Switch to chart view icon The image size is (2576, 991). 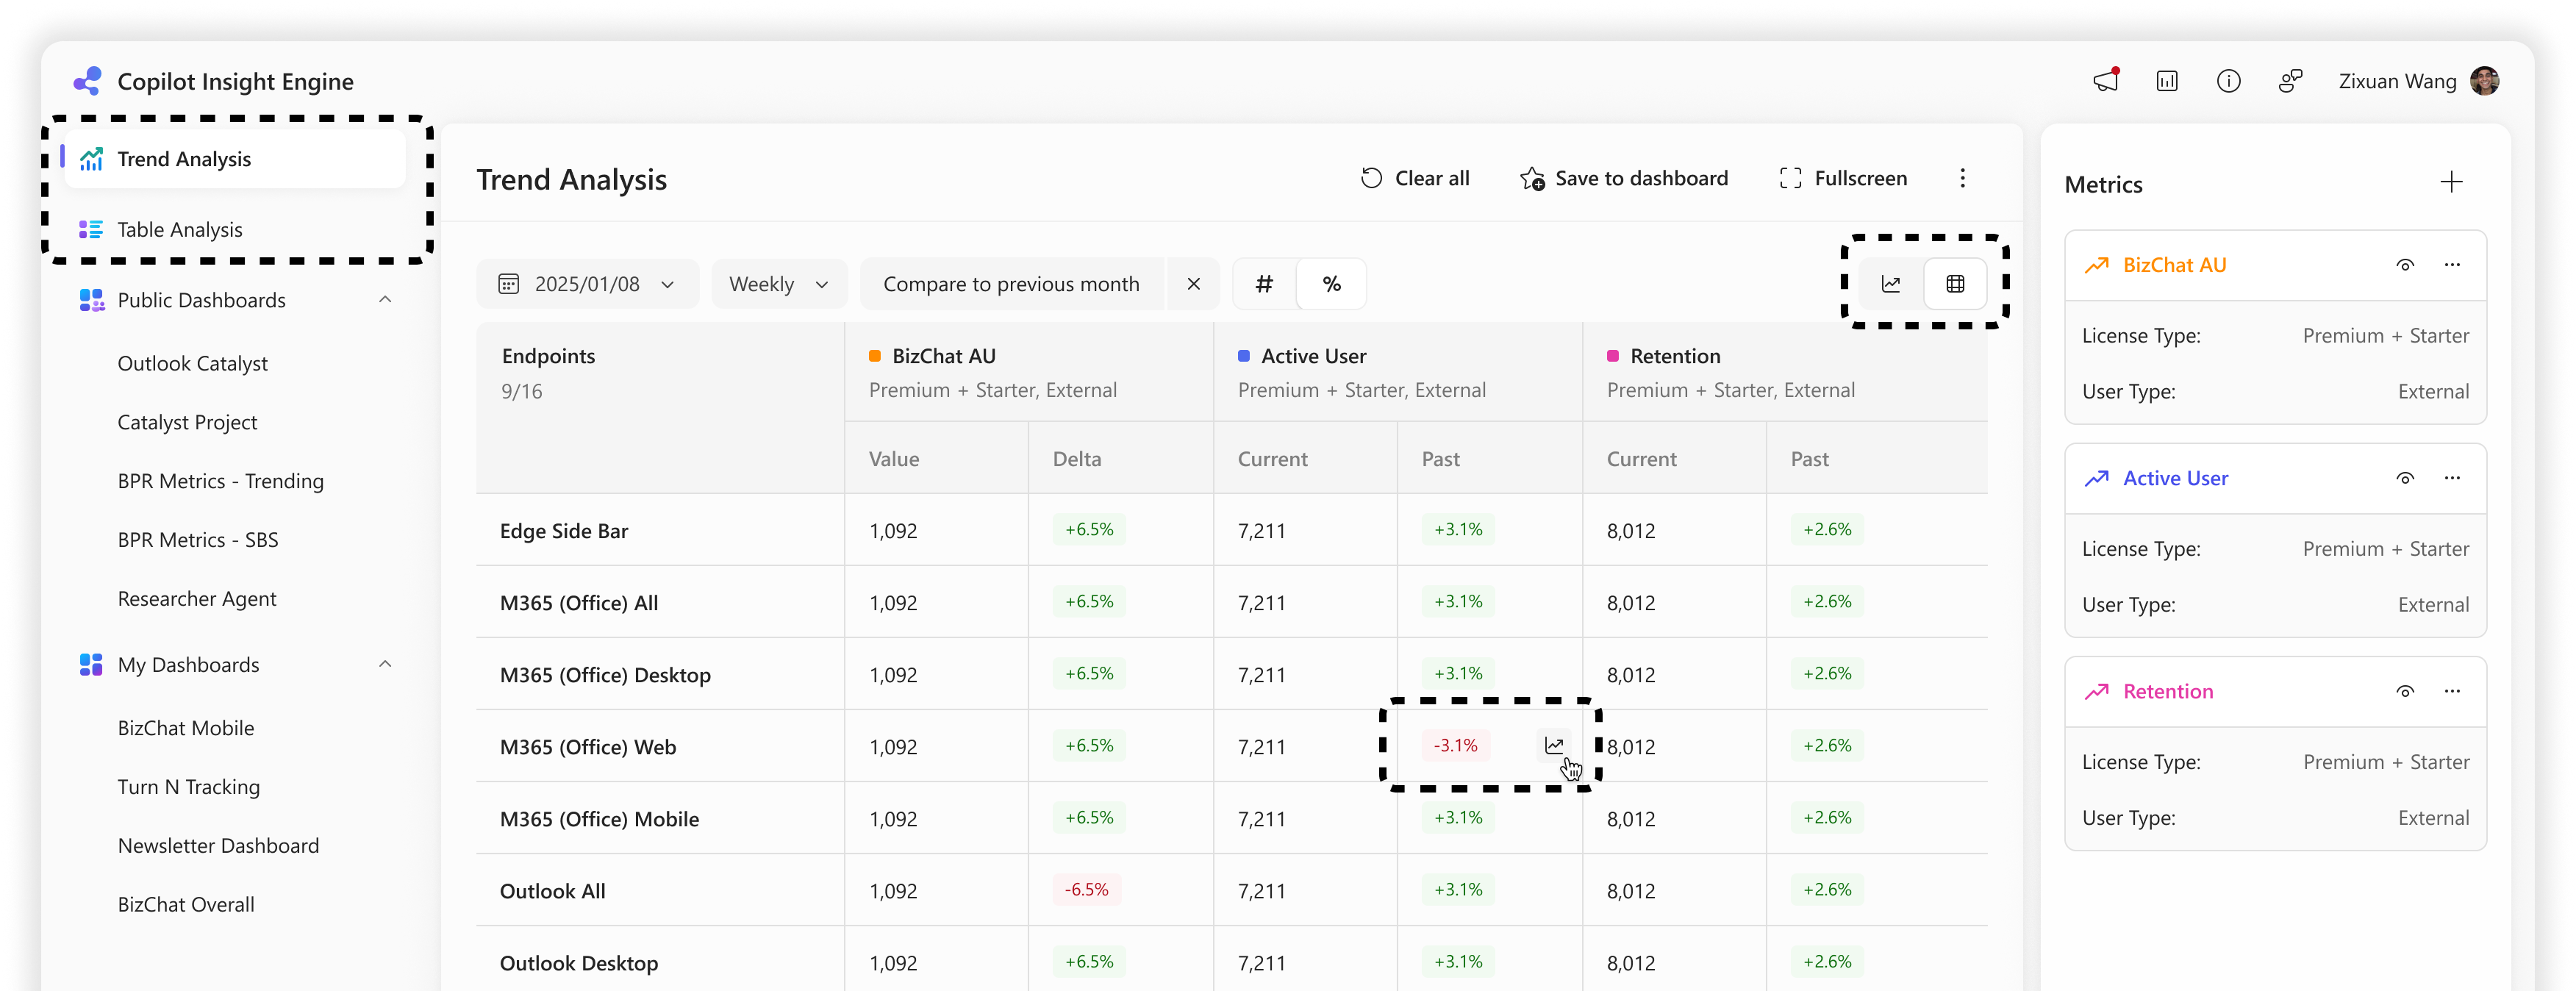coord(1890,284)
